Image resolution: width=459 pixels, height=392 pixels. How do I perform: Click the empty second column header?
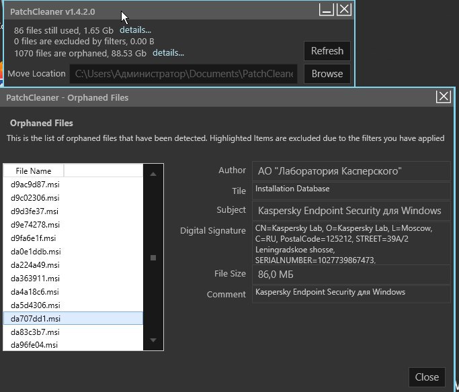[x=103, y=170]
